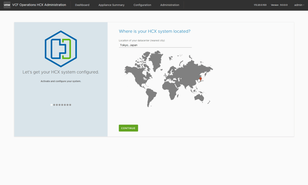
Task: Click the Version 9.0.0.0 label
Action: 279,5
